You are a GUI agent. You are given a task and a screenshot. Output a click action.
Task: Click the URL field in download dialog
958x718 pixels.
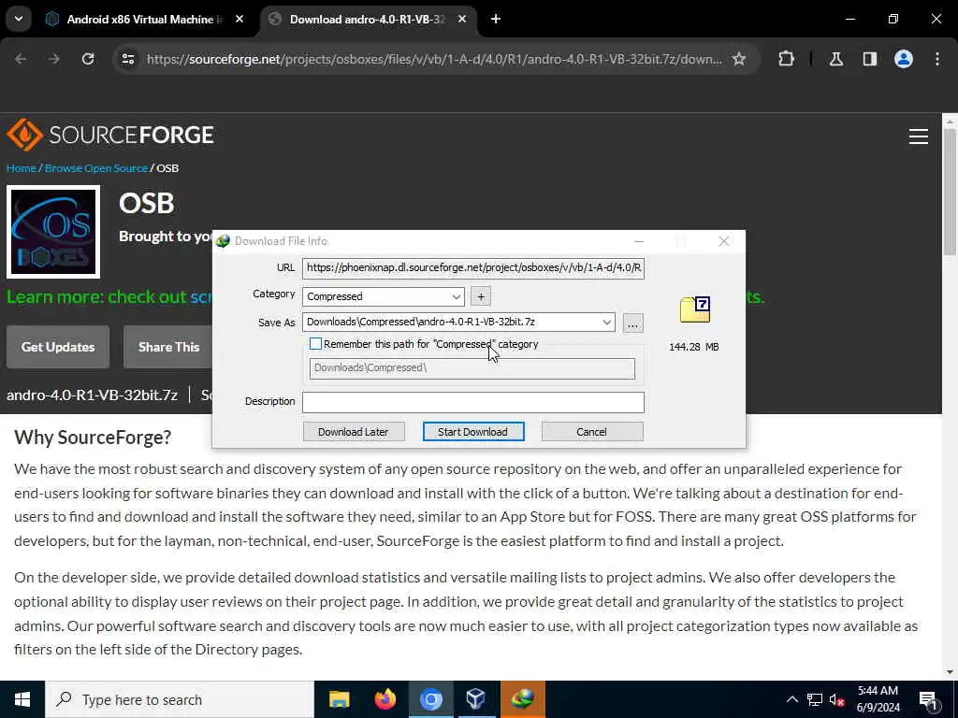(x=472, y=267)
